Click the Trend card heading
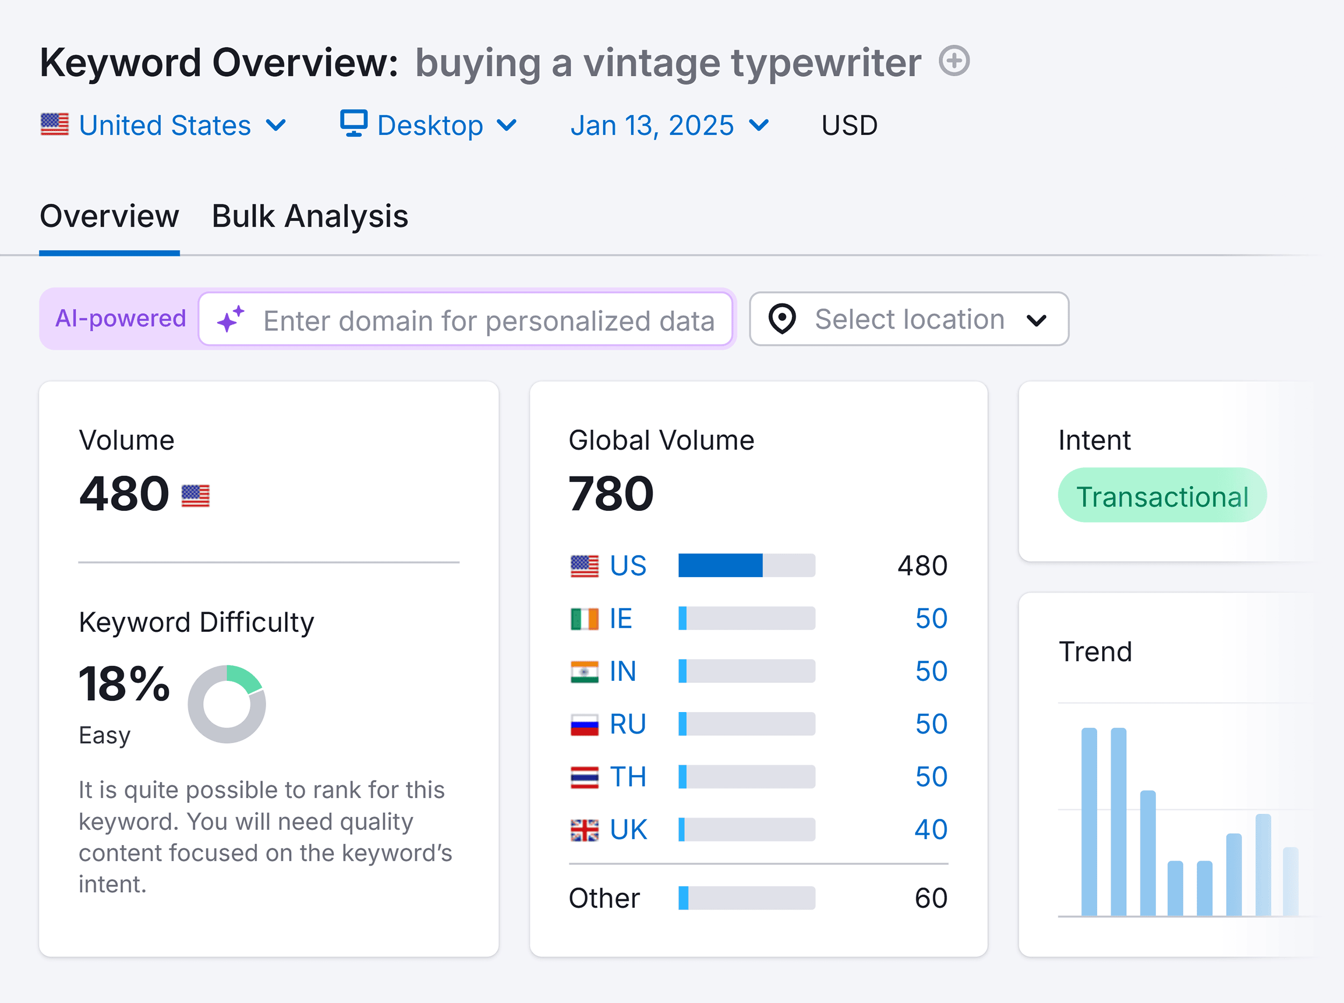 pos(1095,652)
